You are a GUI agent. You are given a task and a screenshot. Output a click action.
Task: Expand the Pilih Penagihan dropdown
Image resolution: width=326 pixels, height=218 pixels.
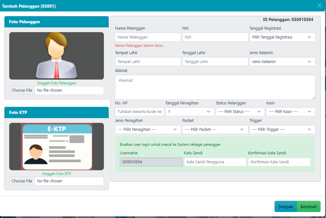(x=148, y=130)
